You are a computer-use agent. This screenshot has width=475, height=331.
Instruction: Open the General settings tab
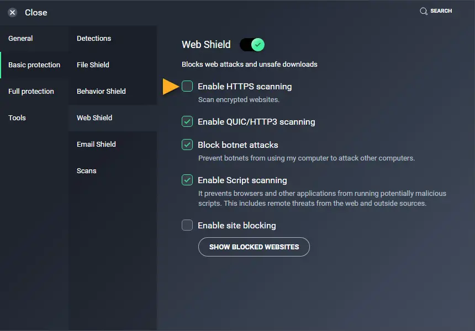[x=20, y=39]
